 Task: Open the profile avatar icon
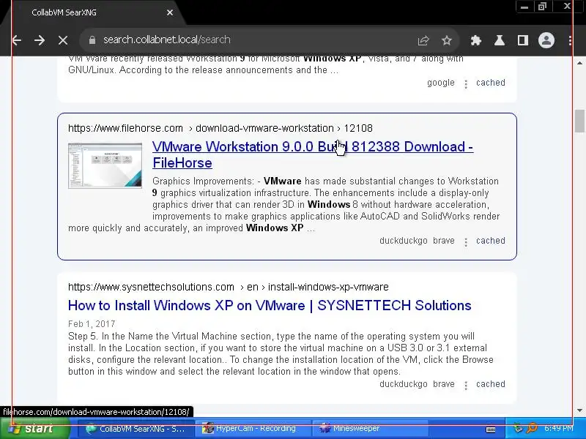tap(546, 40)
